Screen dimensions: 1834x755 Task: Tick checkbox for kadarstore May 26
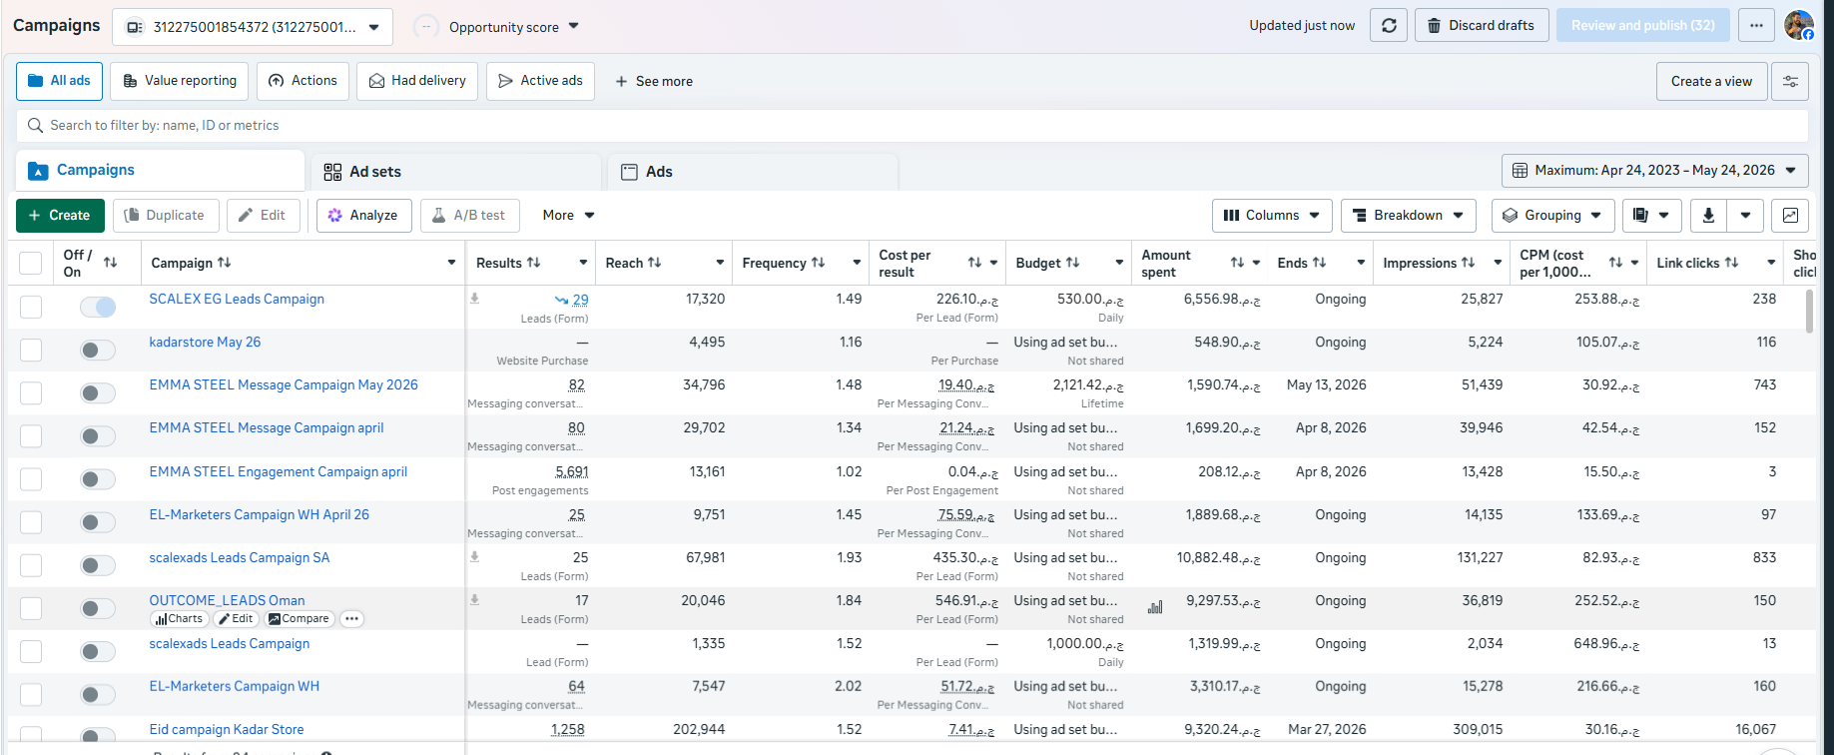[x=31, y=350]
